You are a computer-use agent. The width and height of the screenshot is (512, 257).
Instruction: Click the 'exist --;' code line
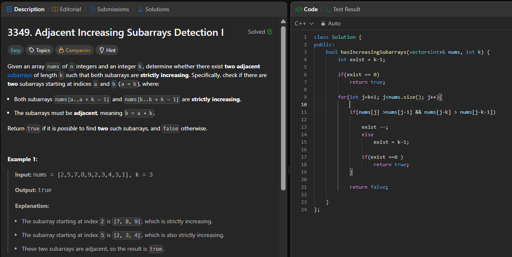tap(375, 127)
